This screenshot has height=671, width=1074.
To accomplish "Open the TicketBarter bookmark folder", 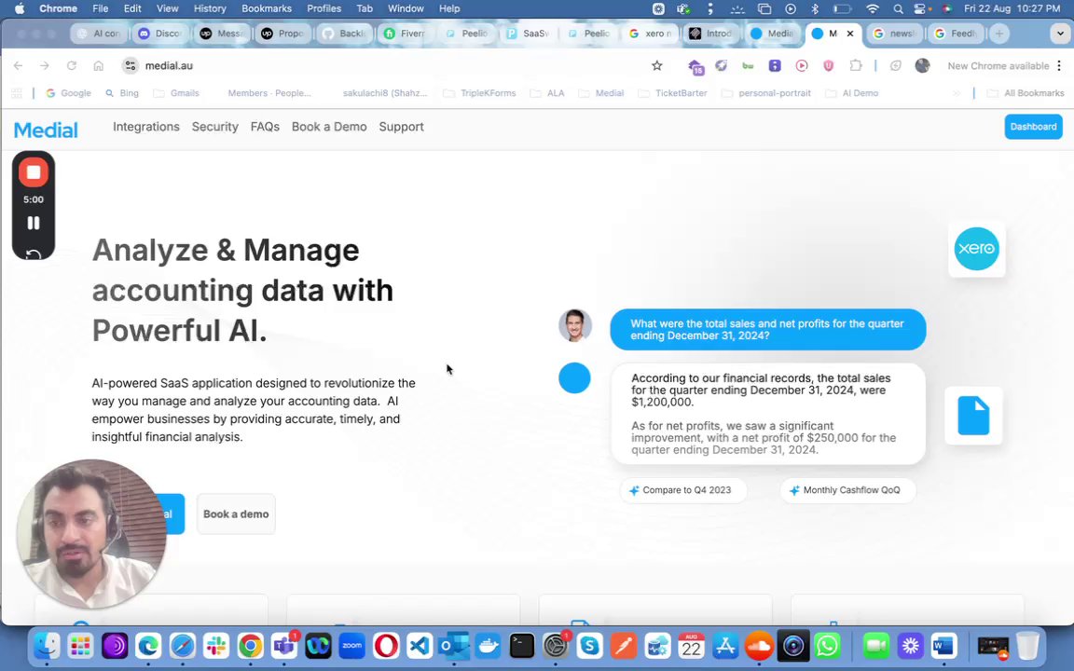I will pyautogui.click(x=672, y=93).
